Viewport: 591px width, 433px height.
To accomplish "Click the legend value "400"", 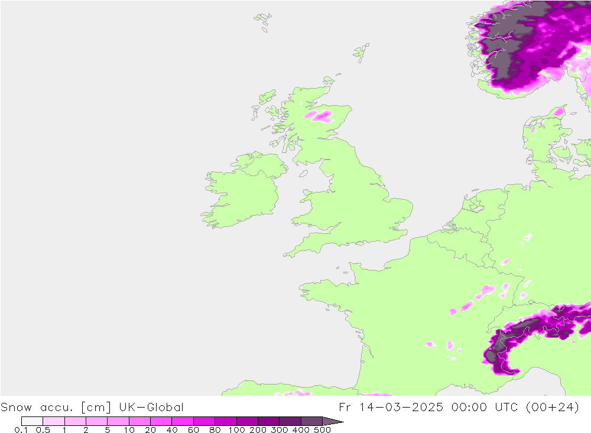I will 301,430.
